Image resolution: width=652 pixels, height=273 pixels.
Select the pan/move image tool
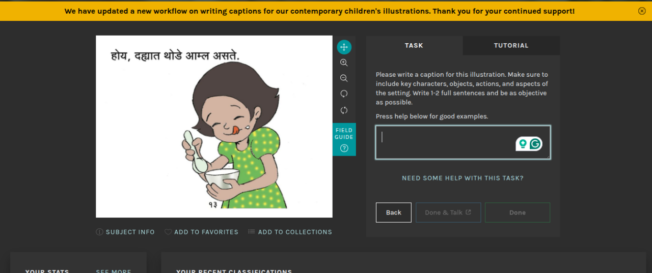[344, 47]
